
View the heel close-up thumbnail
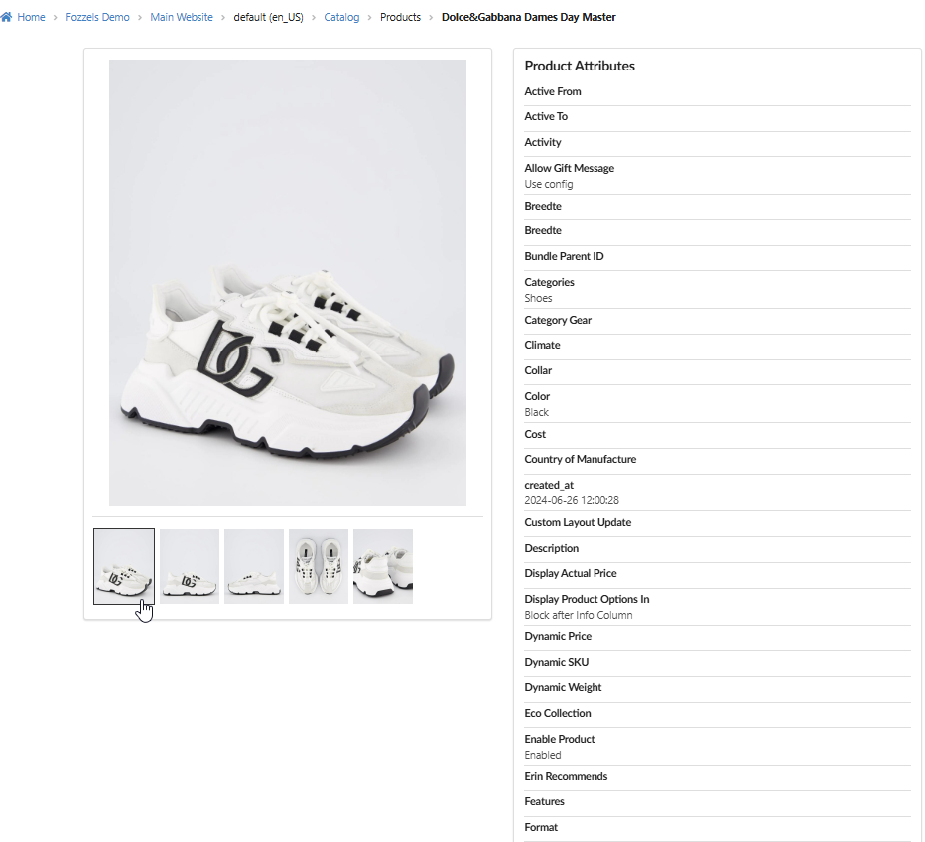click(x=383, y=566)
